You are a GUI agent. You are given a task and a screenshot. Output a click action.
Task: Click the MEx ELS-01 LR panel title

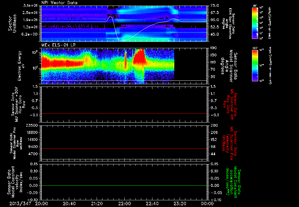coord(58,45)
